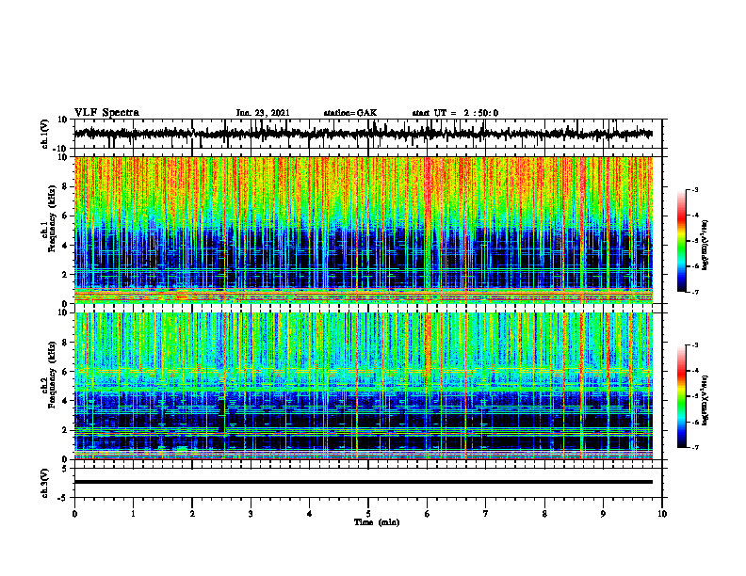The width and height of the screenshot is (746, 576).
Task: Click the time axis tick label "5"
Action: [368, 514]
